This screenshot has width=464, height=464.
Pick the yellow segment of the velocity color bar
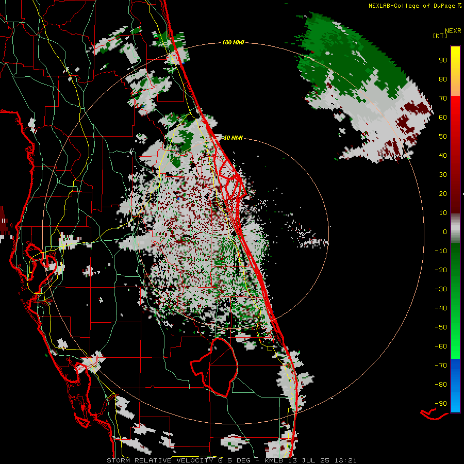(x=455, y=71)
